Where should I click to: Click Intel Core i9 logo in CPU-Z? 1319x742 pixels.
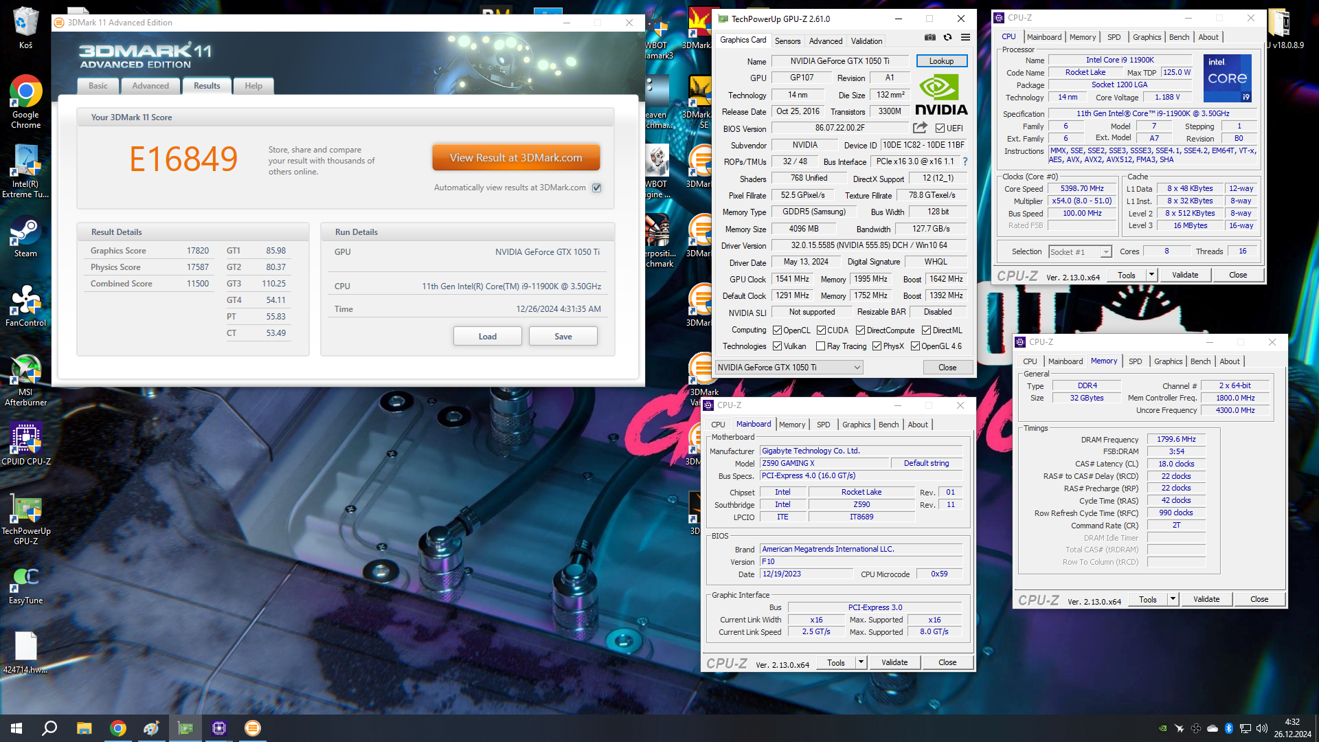click(1227, 78)
